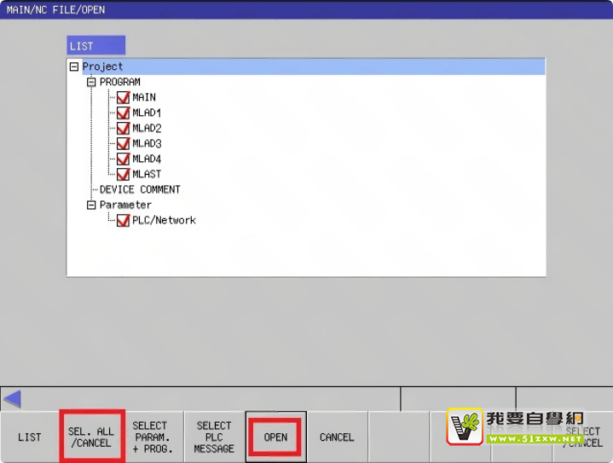Click the LIST tab header
Viewport: 613px width, 463px height.
(x=95, y=45)
